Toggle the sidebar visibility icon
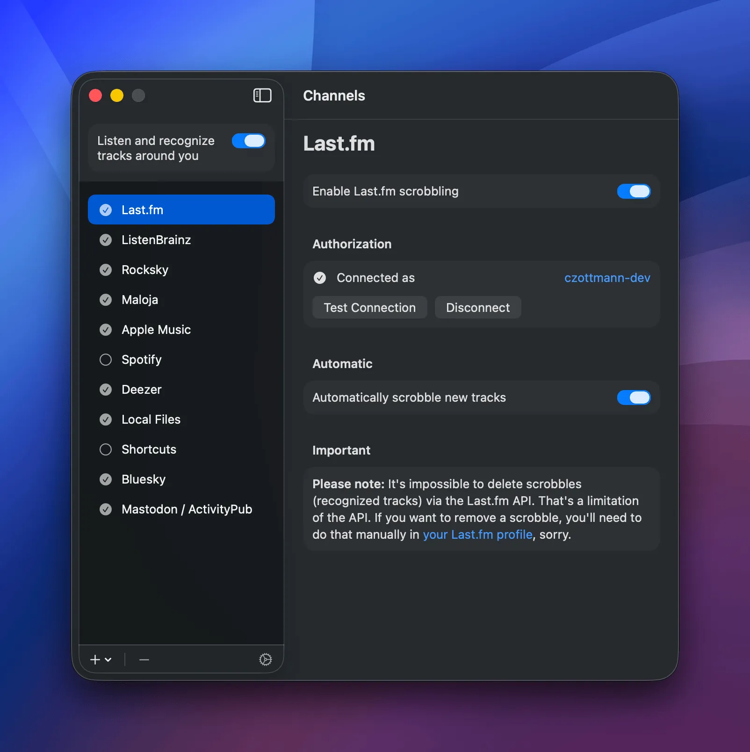 tap(262, 95)
